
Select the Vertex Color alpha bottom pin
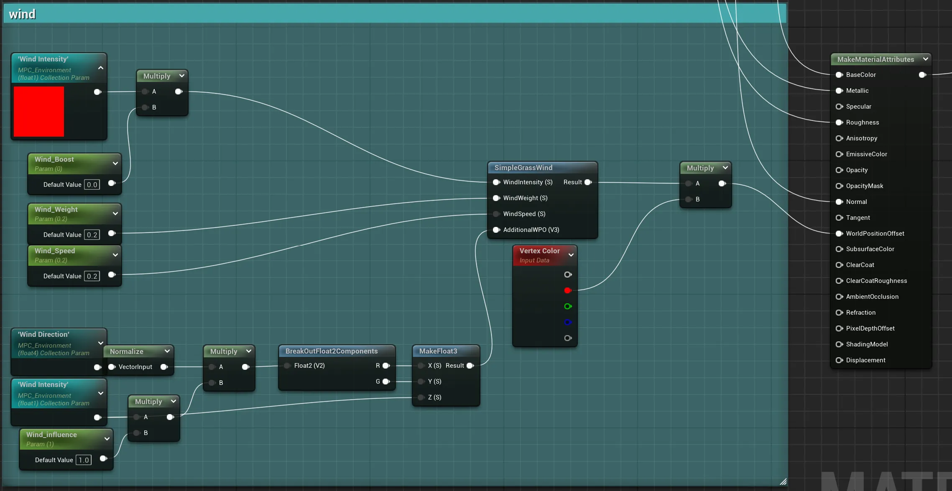click(568, 338)
